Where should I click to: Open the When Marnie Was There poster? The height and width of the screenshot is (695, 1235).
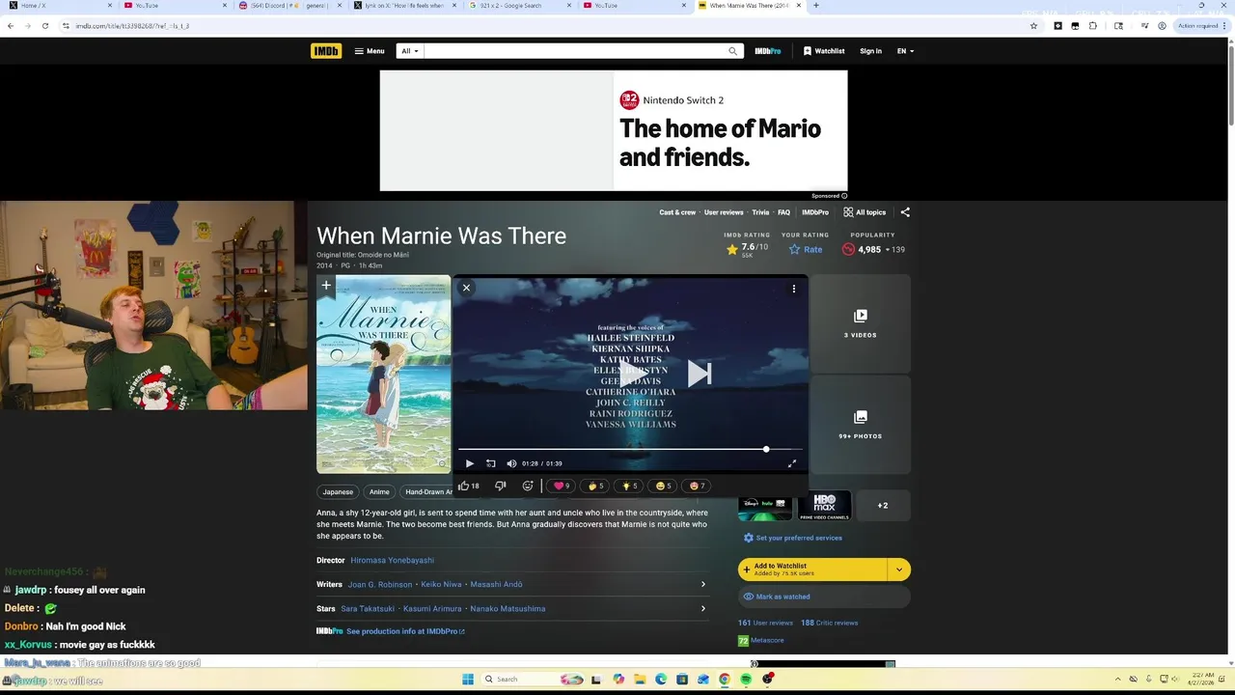point(383,375)
